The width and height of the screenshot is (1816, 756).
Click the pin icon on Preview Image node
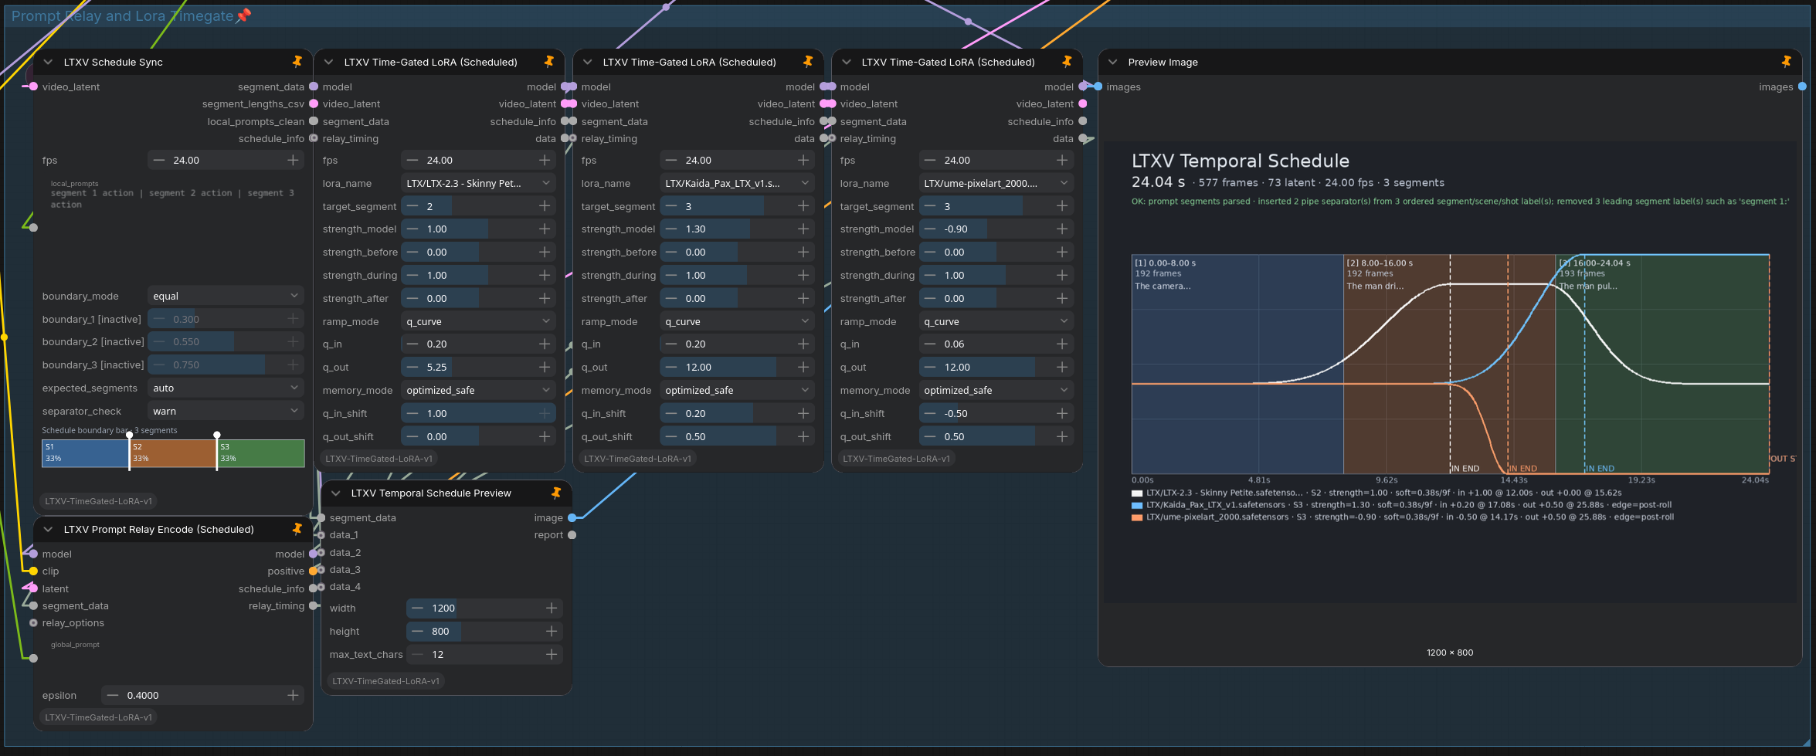pyautogui.click(x=1786, y=62)
